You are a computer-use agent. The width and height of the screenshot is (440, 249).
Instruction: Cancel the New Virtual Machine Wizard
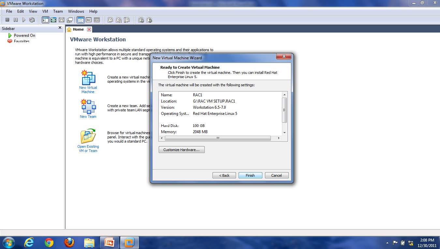pos(277,175)
